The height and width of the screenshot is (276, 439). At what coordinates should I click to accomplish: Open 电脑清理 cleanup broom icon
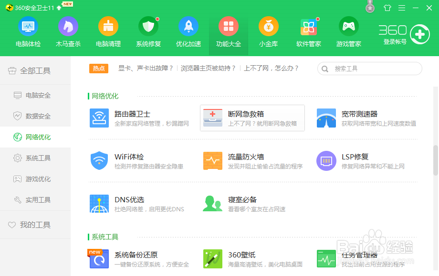108,26
